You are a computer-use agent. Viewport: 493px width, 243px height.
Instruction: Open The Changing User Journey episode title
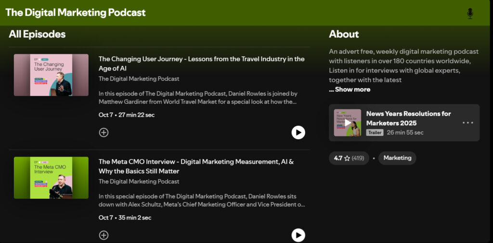click(x=201, y=63)
